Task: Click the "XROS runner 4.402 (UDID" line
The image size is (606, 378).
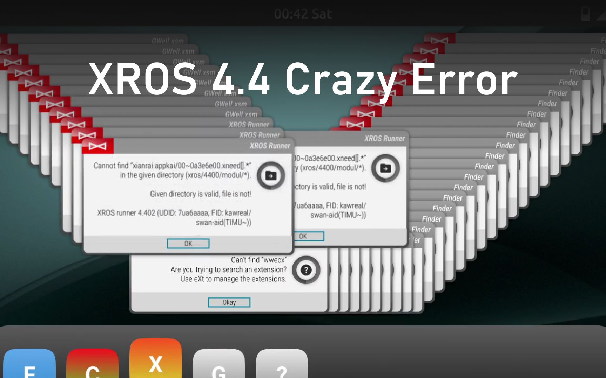Action: [x=174, y=213]
